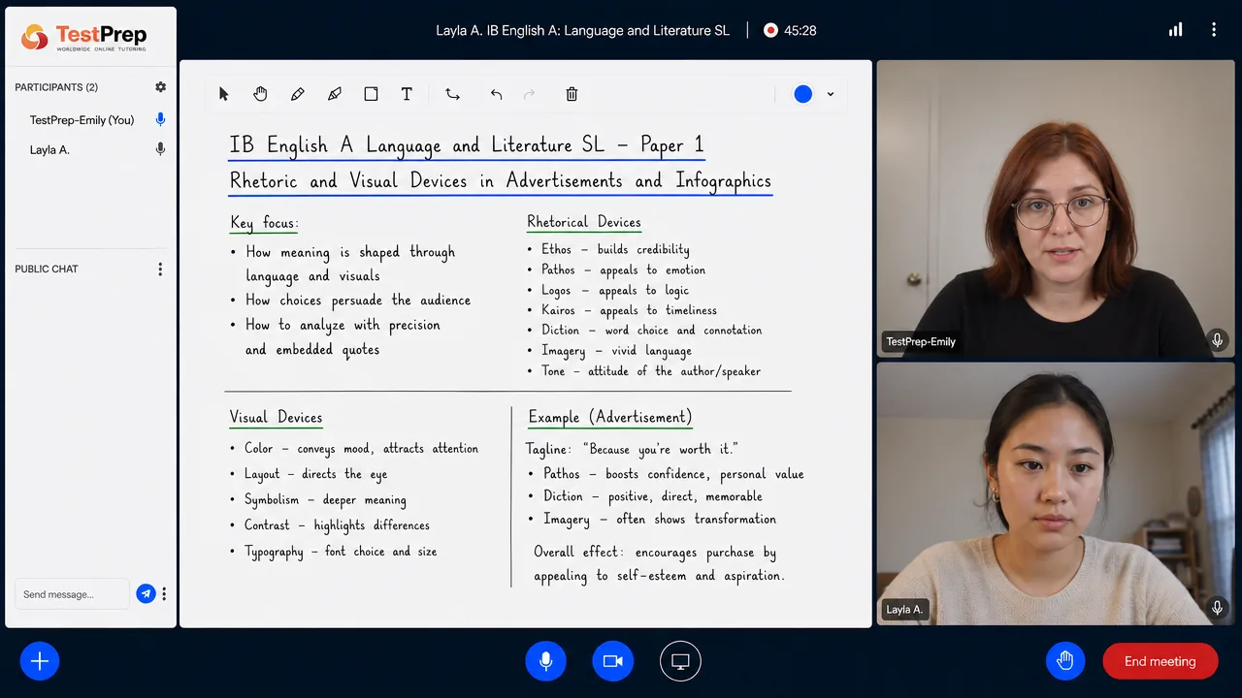Undo the last whiteboard action
Image resolution: width=1242 pixels, height=698 pixels.
(x=496, y=94)
